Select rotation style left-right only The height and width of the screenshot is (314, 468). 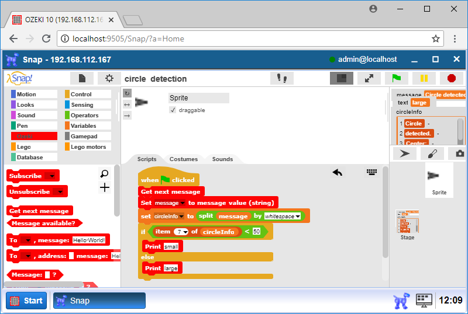click(x=127, y=104)
